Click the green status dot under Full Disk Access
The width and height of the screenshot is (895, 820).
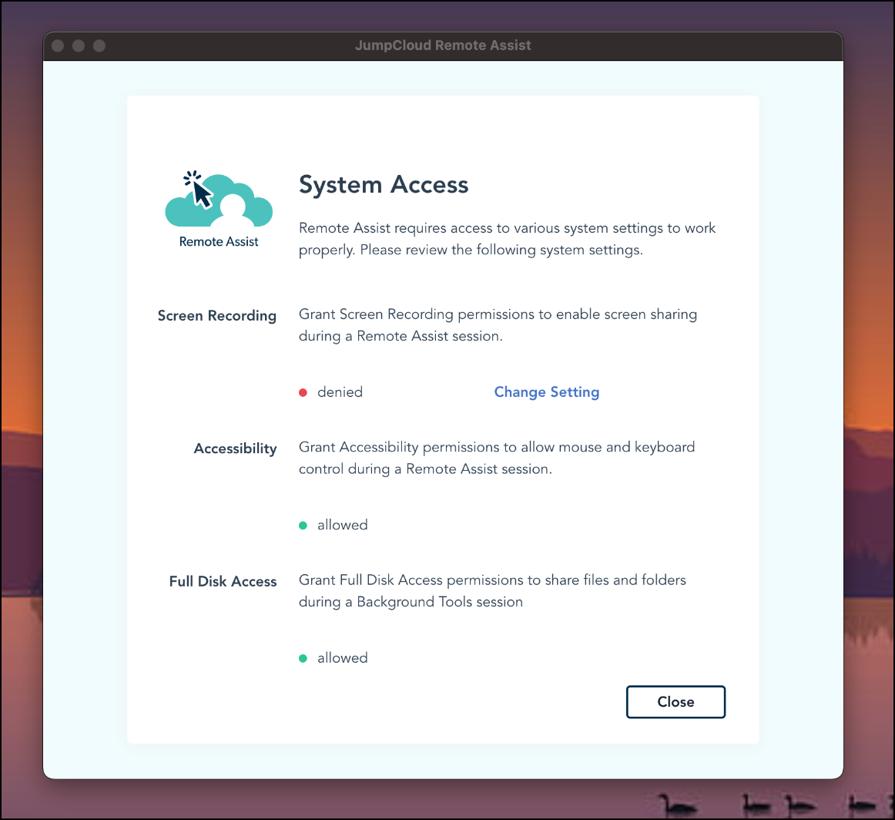(303, 658)
